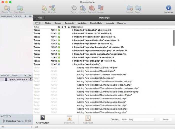Image resolution: width=175 pixels, height=129 pixels.
Task: Expand Imported "license.txt" revision 9 entry
Action: pos(73,33)
